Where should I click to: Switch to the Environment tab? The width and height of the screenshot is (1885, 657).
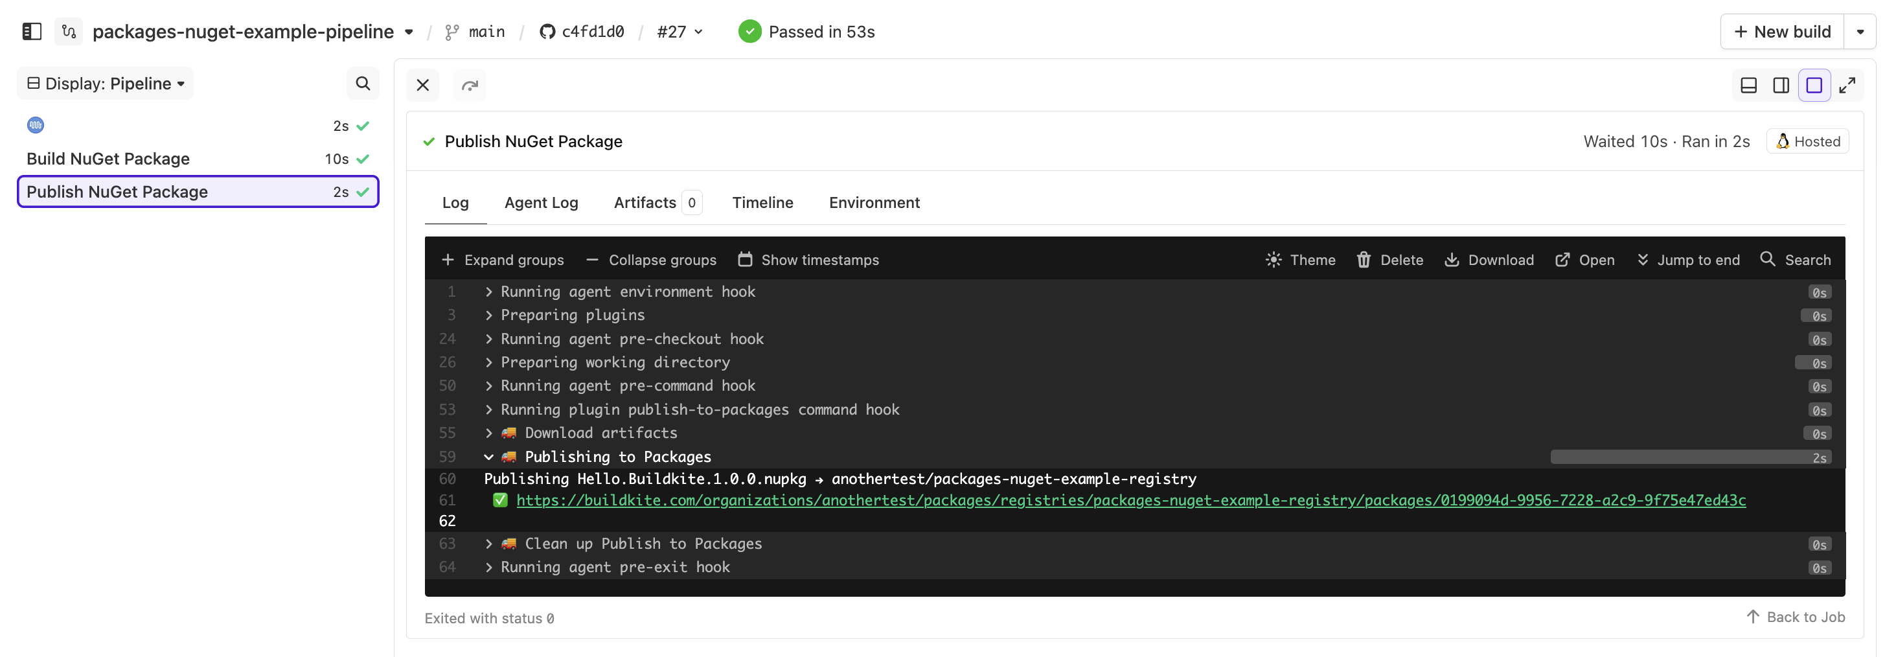click(x=874, y=203)
